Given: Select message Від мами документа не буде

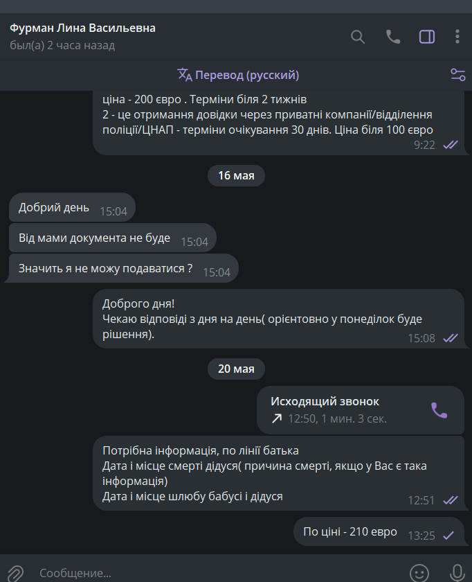Looking at the screenshot, I should click(x=113, y=238).
